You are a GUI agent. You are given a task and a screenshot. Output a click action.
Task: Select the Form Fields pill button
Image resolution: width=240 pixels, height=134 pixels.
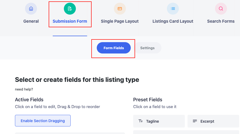[114, 48]
